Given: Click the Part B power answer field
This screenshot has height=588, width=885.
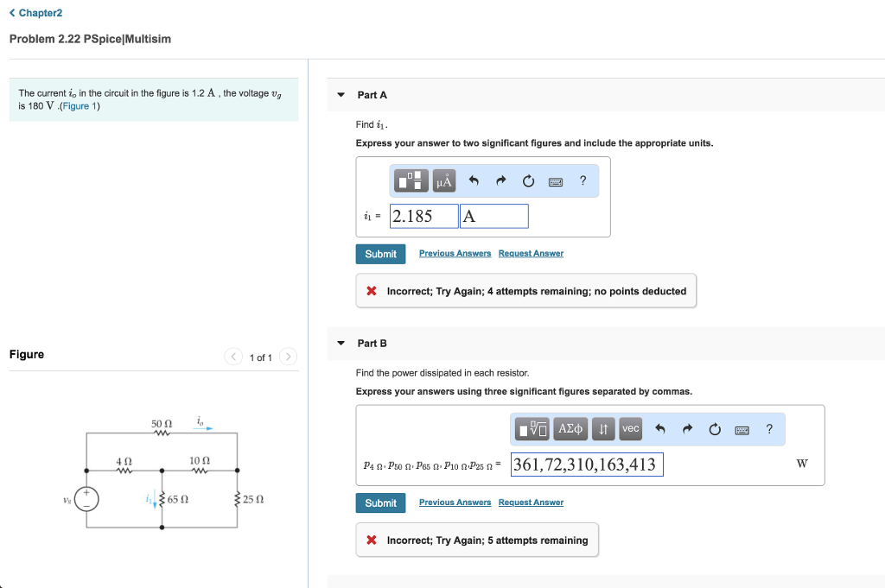Looking at the screenshot, I should [587, 465].
